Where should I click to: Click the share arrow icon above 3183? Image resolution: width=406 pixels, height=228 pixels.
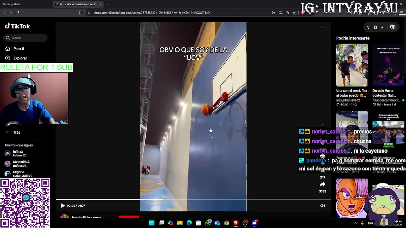pos(323,185)
